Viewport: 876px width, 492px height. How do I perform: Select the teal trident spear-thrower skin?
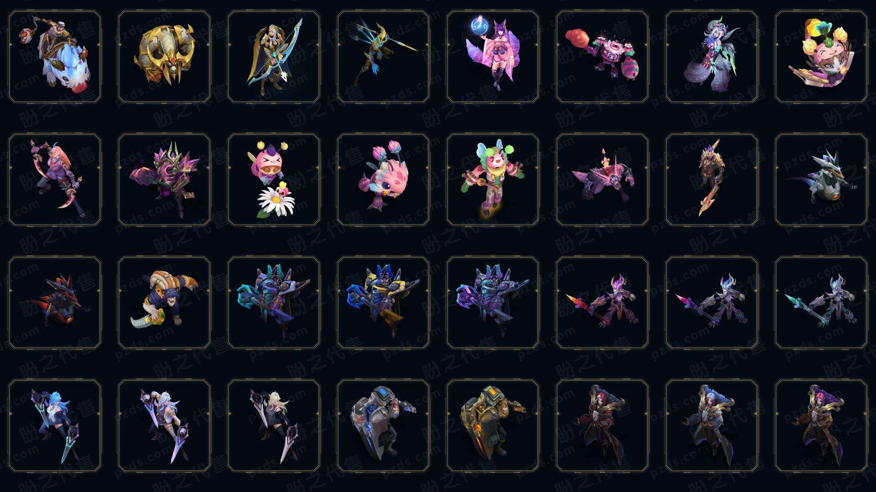point(383,57)
